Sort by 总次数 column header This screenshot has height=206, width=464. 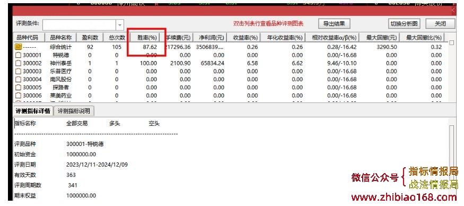117,38
